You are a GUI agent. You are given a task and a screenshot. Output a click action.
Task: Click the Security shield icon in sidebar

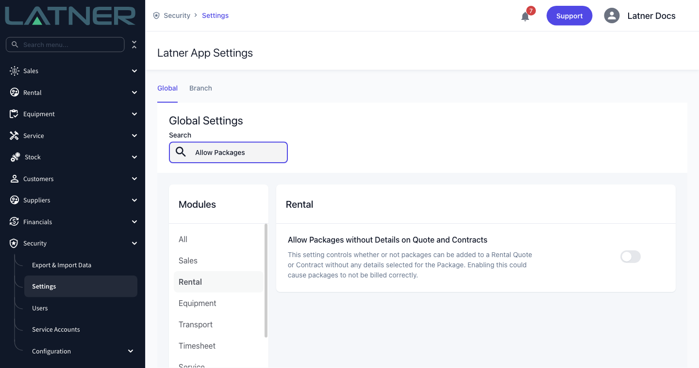[15, 243]
